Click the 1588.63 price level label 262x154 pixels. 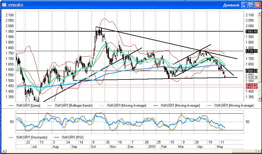coord(251,71)
